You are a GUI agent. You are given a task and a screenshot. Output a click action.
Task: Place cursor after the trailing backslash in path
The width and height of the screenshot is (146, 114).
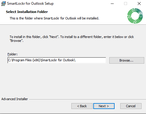(76, 60)
